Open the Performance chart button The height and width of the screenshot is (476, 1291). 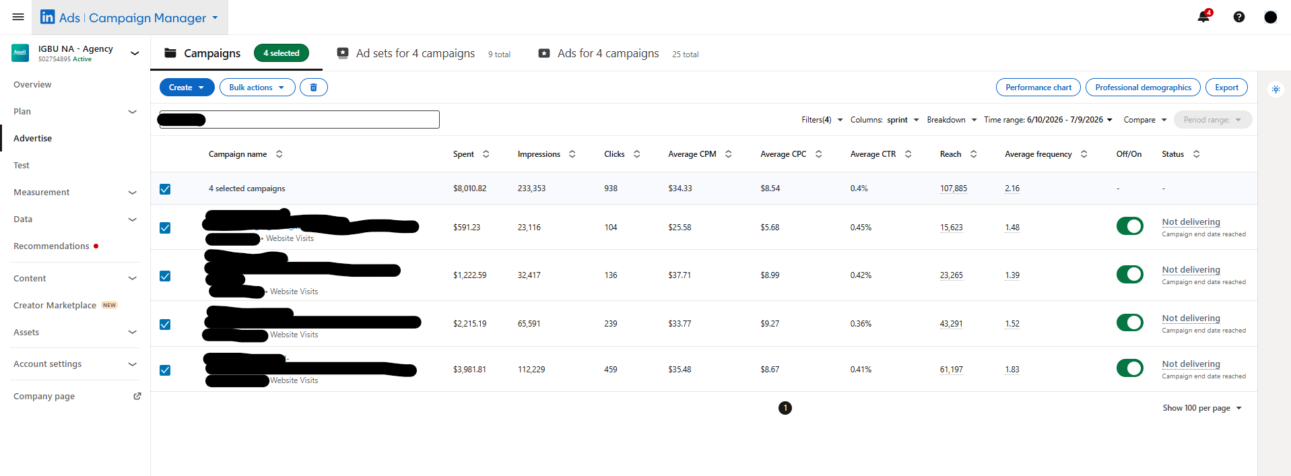[1038, 88]
